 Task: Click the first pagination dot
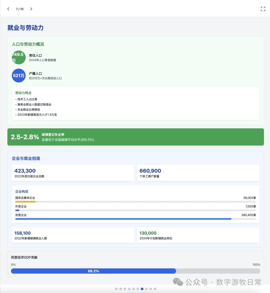[x=116, y=289]
